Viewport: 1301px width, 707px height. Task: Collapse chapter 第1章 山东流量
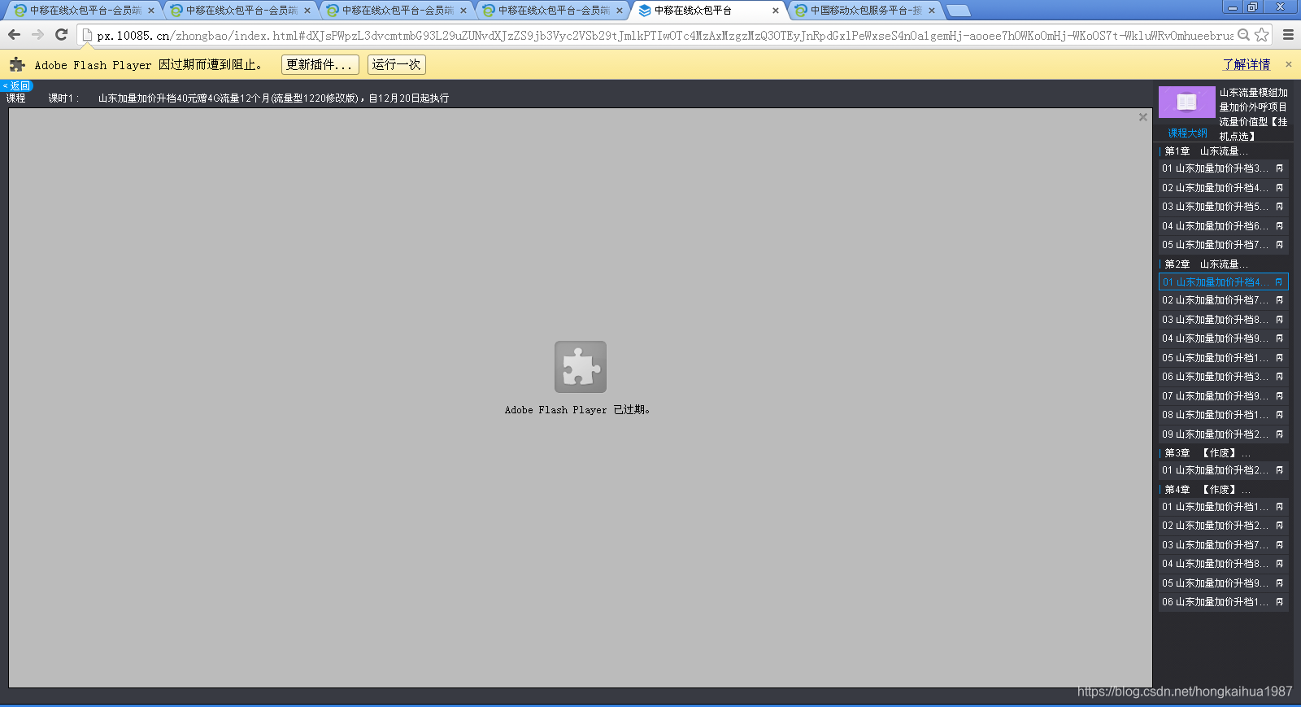[x=1206, y=151]
